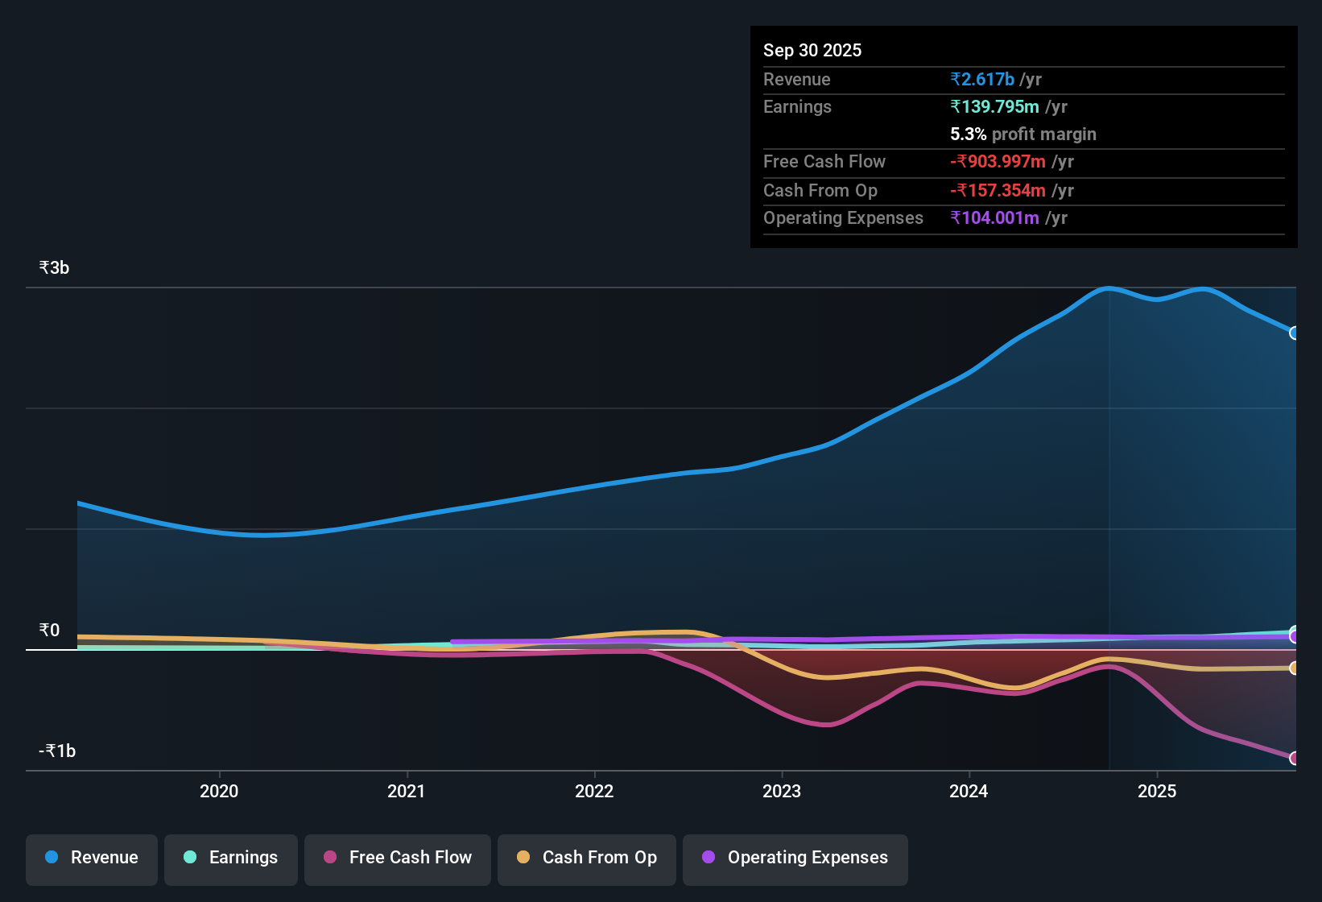1322x902 pixels.
Task: Expand the Cash From Op legend entry
Action: (x=586, y=859)
